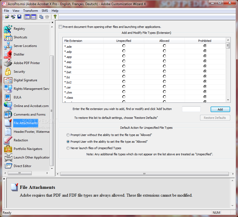Open package via the toolbar folder icon
This screenshot has width=238, height=217.
(x=7, y=17)
